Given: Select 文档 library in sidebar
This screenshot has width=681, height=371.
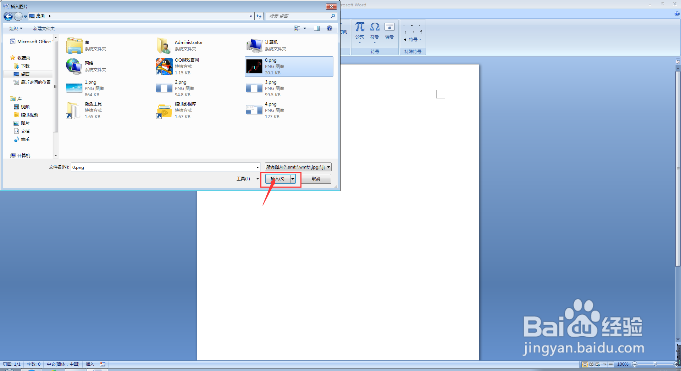Looking at the screenshot, I should [22, 131].
